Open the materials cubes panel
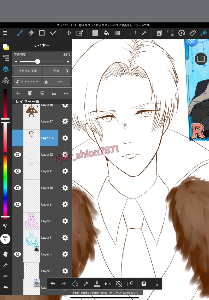 click(x=6, y=80)
